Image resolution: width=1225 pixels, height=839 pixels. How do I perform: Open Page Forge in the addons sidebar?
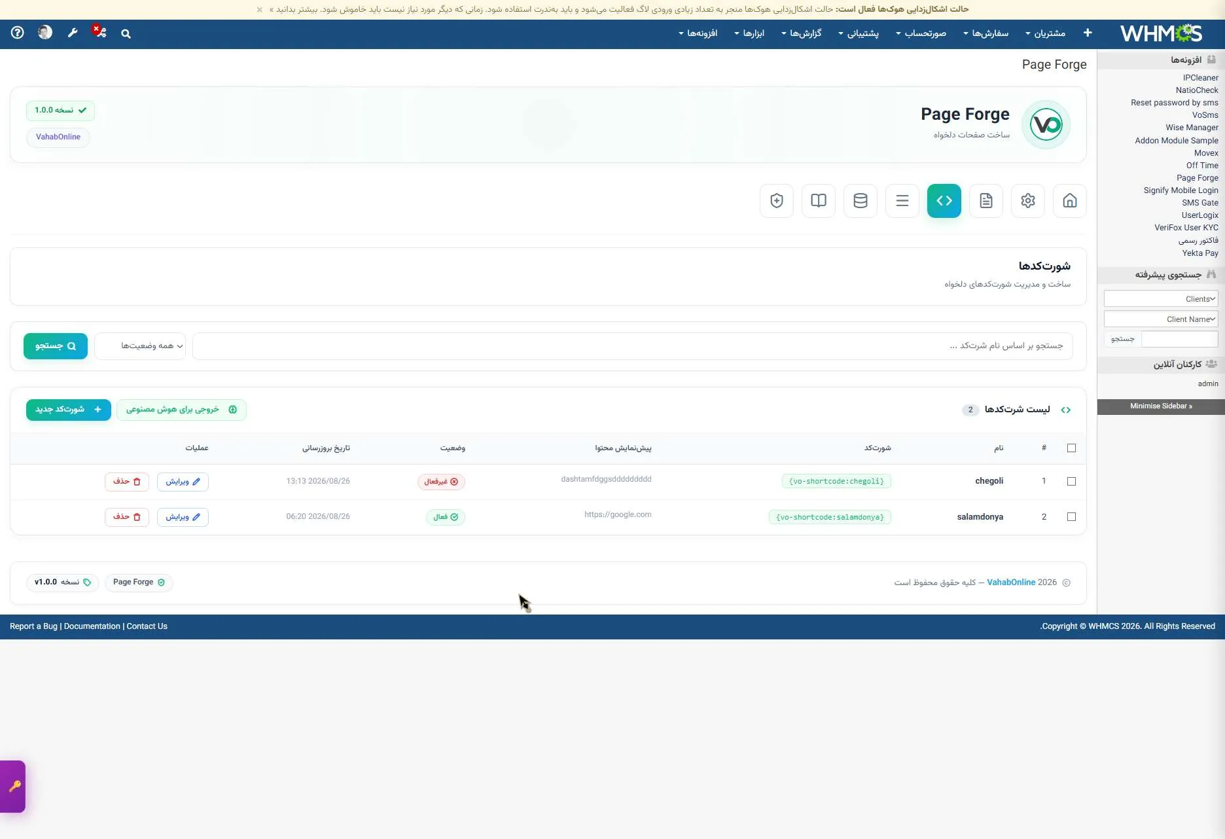pyautogui.click(x=1197, y=178)
